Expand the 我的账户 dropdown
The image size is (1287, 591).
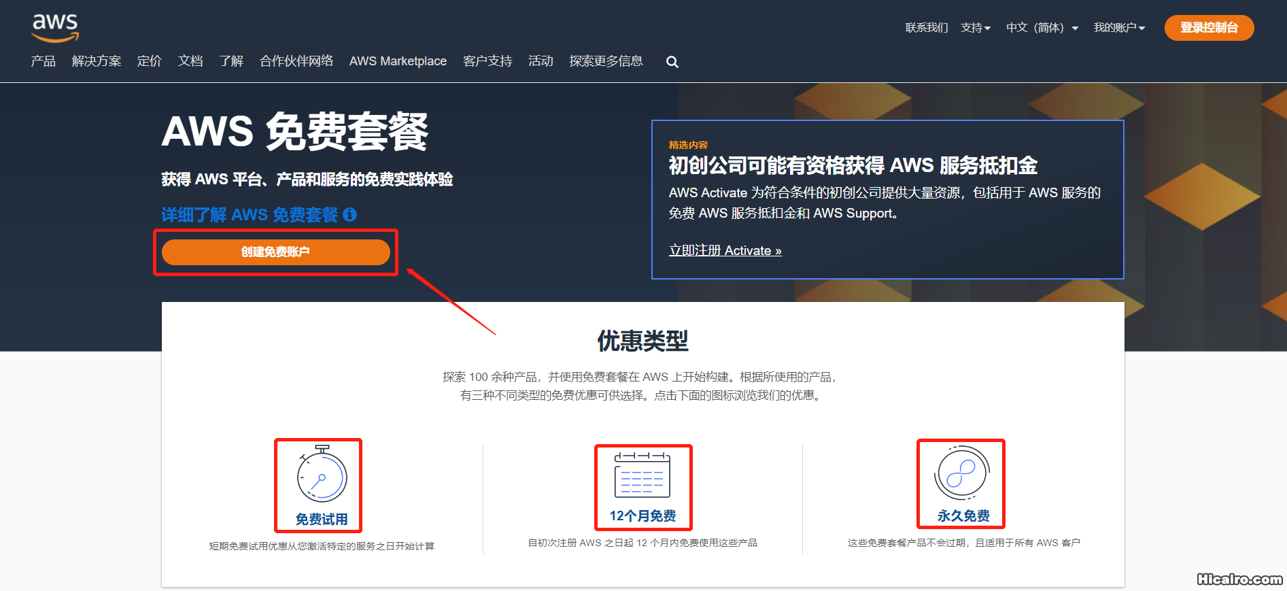[x=1119, y=28]
